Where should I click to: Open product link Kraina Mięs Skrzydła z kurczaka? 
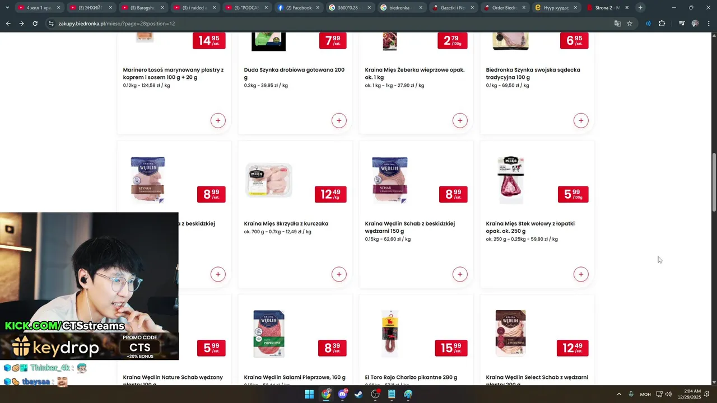(286, 223)
